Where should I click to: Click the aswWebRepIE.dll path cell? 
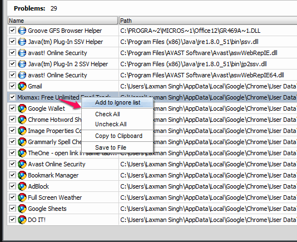(x=199, y=53)
